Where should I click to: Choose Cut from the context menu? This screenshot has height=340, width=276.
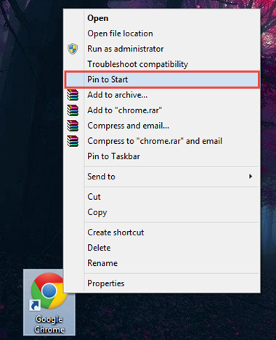pyautogui.click(x=162, y=197)
